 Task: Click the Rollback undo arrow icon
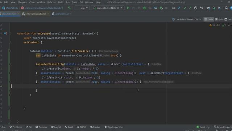tap(201, 8)
